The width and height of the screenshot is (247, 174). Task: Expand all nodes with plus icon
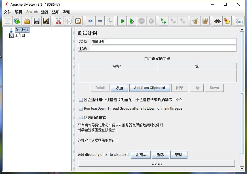[x=90, y=21]
